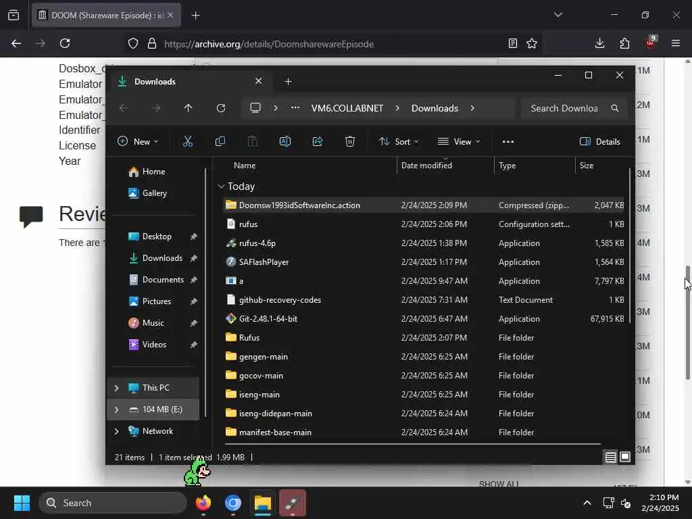Click the Firefox URL address bar
Viewport: 692px width, 519px height.
[331, 44]
